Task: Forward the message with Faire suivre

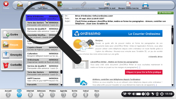Action: point(43,5)
